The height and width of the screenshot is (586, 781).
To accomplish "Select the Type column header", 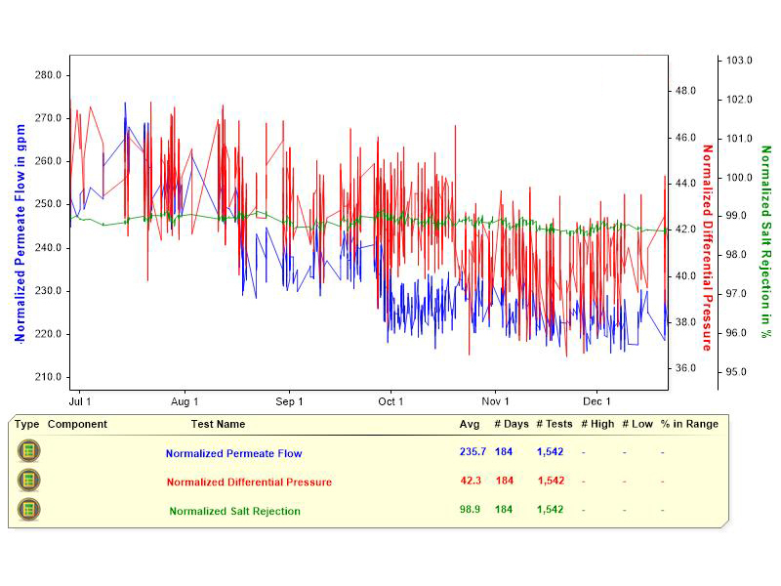I will pos(27,424).
